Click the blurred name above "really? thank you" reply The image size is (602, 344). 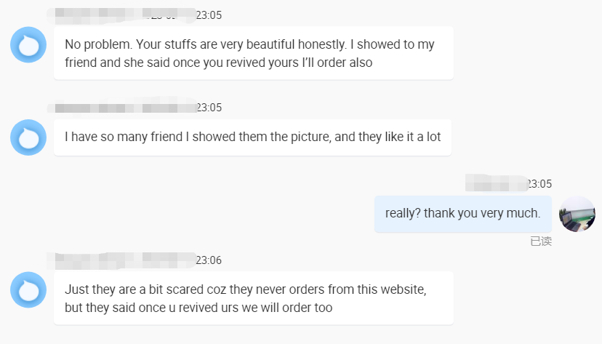point(496,183)
